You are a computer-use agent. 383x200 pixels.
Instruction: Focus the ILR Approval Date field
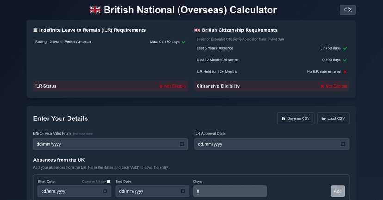272,144
